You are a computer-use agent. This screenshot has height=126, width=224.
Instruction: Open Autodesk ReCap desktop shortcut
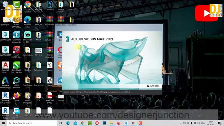pos(6,113)
